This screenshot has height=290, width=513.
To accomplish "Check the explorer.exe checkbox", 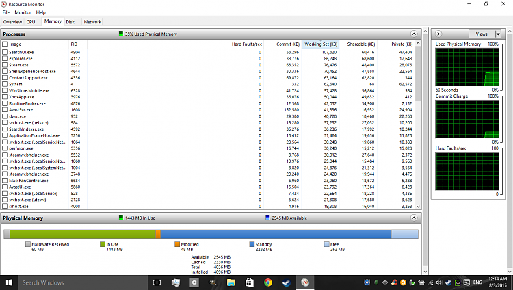I will [x=5, y=58].
